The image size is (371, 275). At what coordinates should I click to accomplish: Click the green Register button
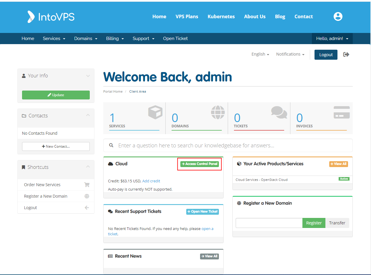pos(314,223)
